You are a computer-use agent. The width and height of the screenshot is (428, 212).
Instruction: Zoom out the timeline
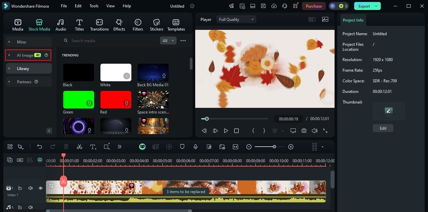(249, 147)
